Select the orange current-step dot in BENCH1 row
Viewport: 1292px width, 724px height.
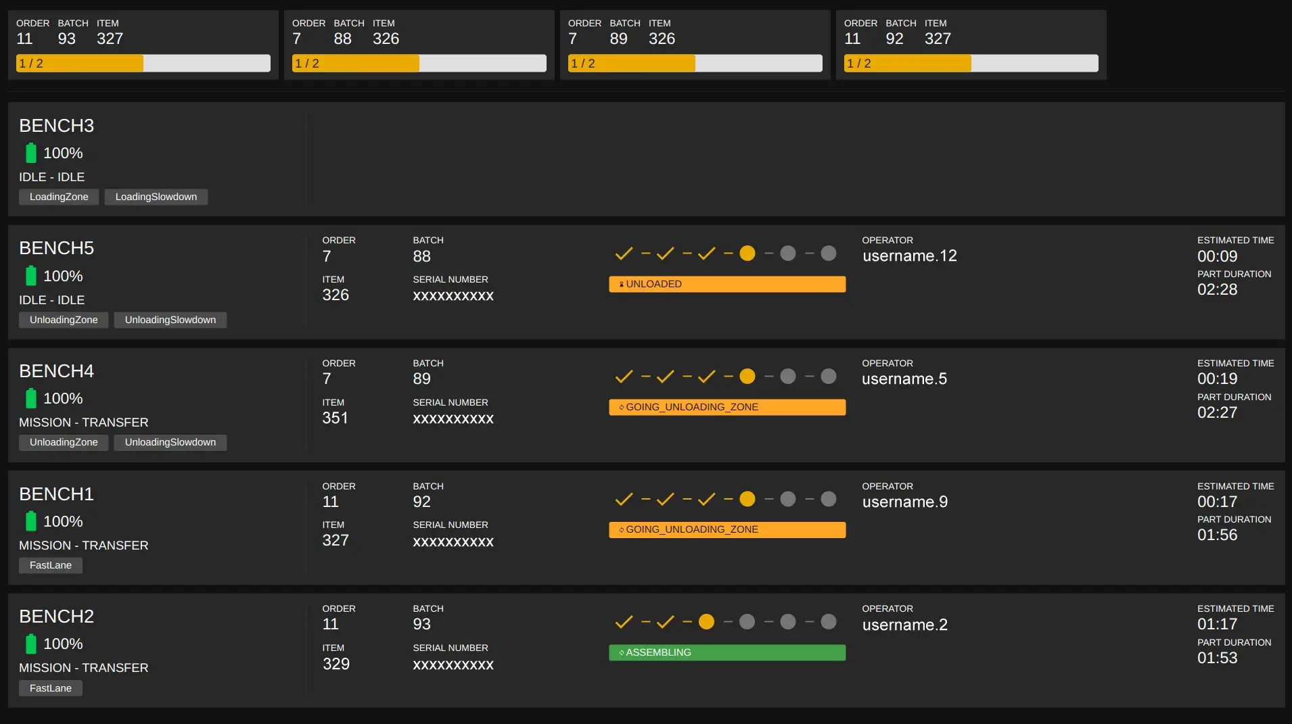[747, 499]
